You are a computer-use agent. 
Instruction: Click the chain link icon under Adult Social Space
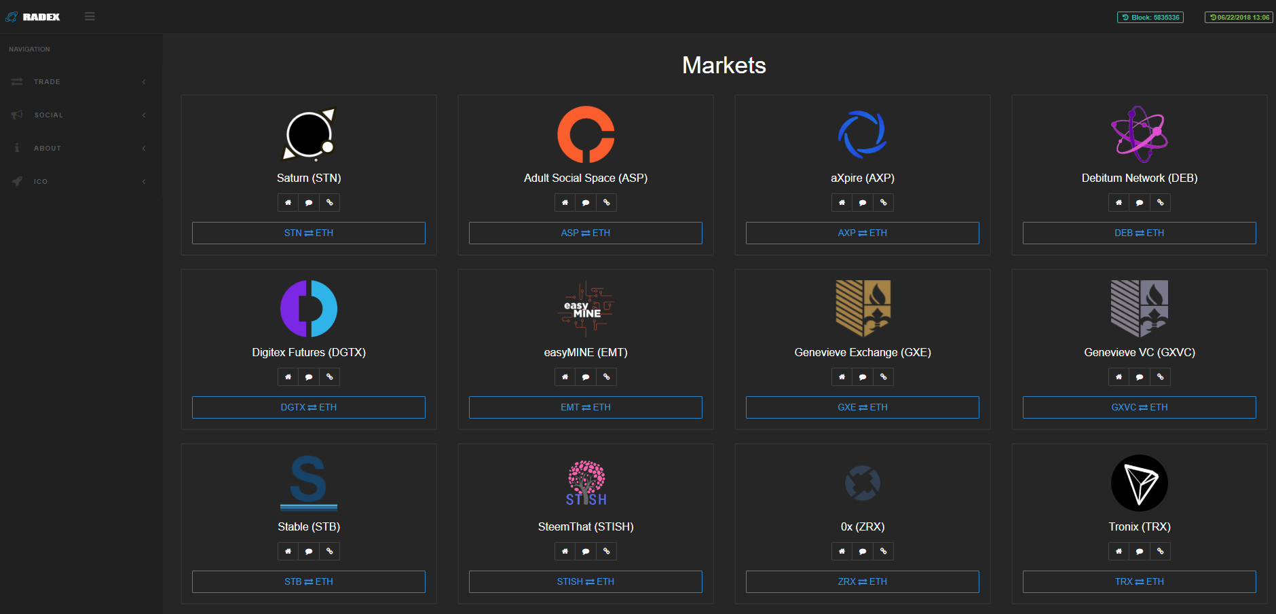[607, 202]
